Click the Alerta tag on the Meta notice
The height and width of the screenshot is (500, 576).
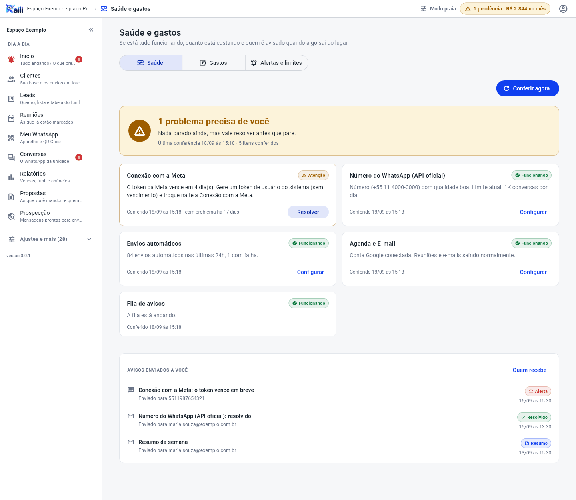[538, 391]
